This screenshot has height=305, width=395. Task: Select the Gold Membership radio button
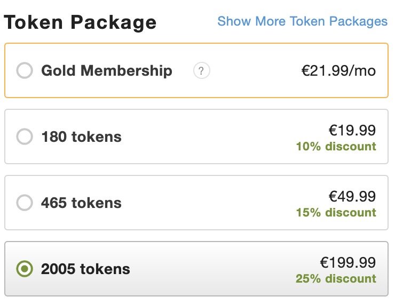point(25,70)
